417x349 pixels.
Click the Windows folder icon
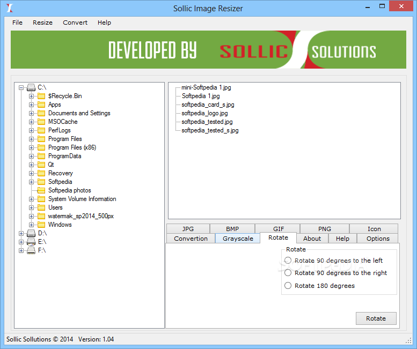[x=41, y=225]
